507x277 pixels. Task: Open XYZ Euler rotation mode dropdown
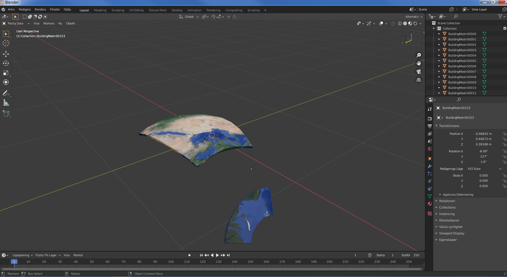pos(484,169)
